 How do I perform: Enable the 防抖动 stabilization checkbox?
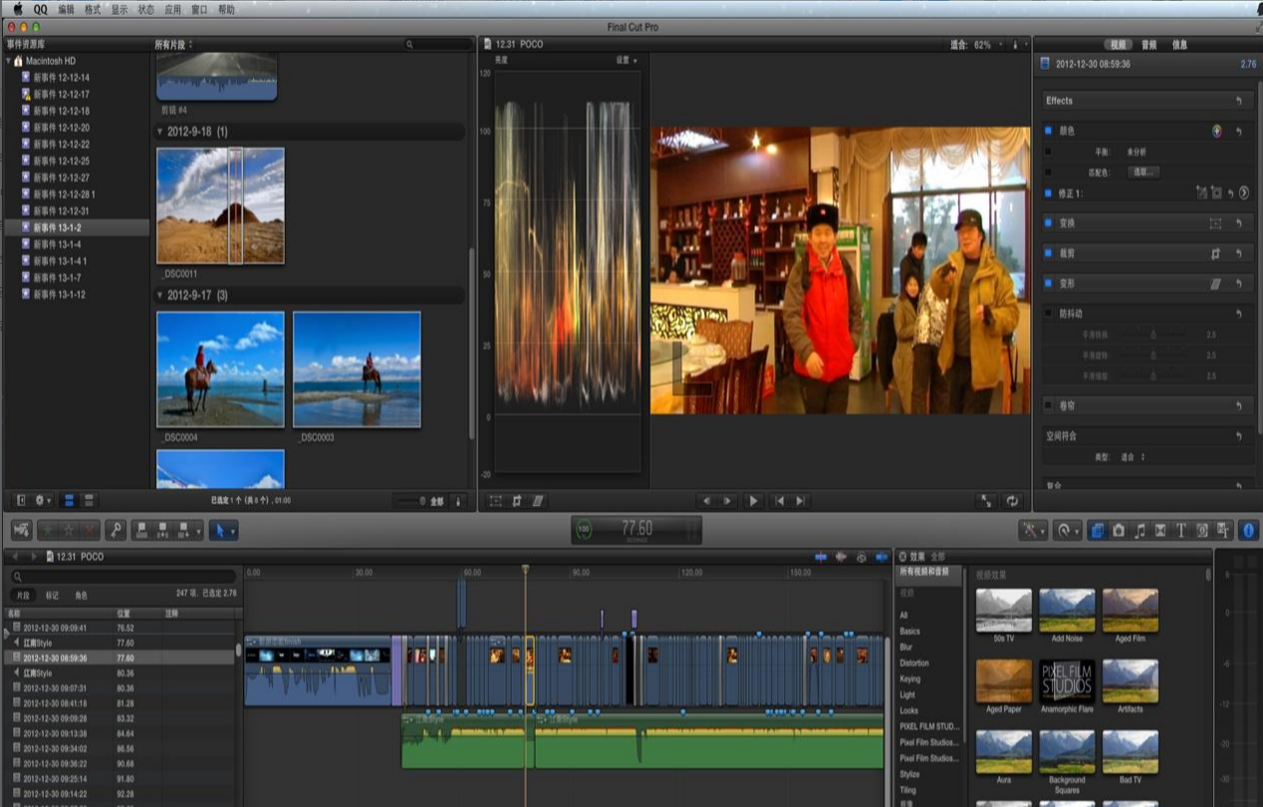point(1048,314)
